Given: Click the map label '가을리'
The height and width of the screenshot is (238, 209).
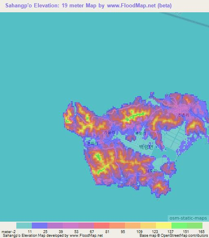Looking at the screenshot, I should (x=109, y=132).
